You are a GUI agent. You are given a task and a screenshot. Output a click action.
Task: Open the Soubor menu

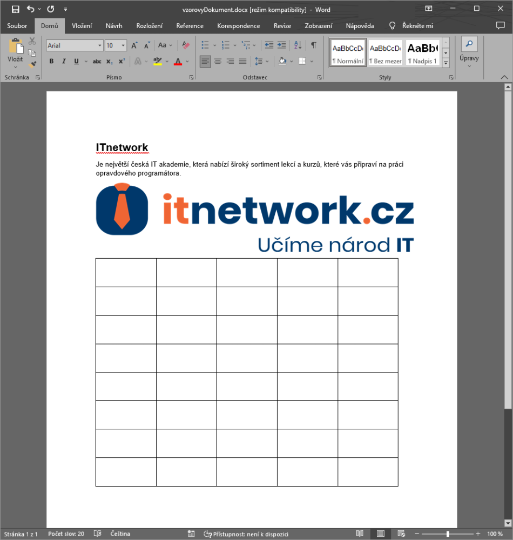click(x=17, y=26)
